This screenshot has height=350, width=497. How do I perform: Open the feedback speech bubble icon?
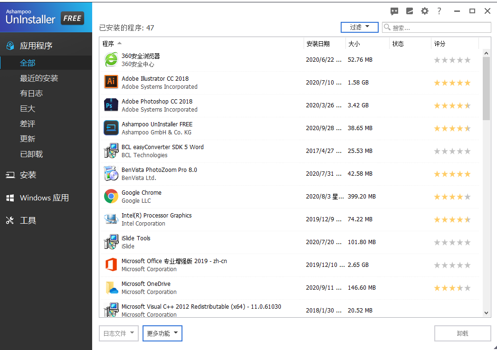point(394,11)
